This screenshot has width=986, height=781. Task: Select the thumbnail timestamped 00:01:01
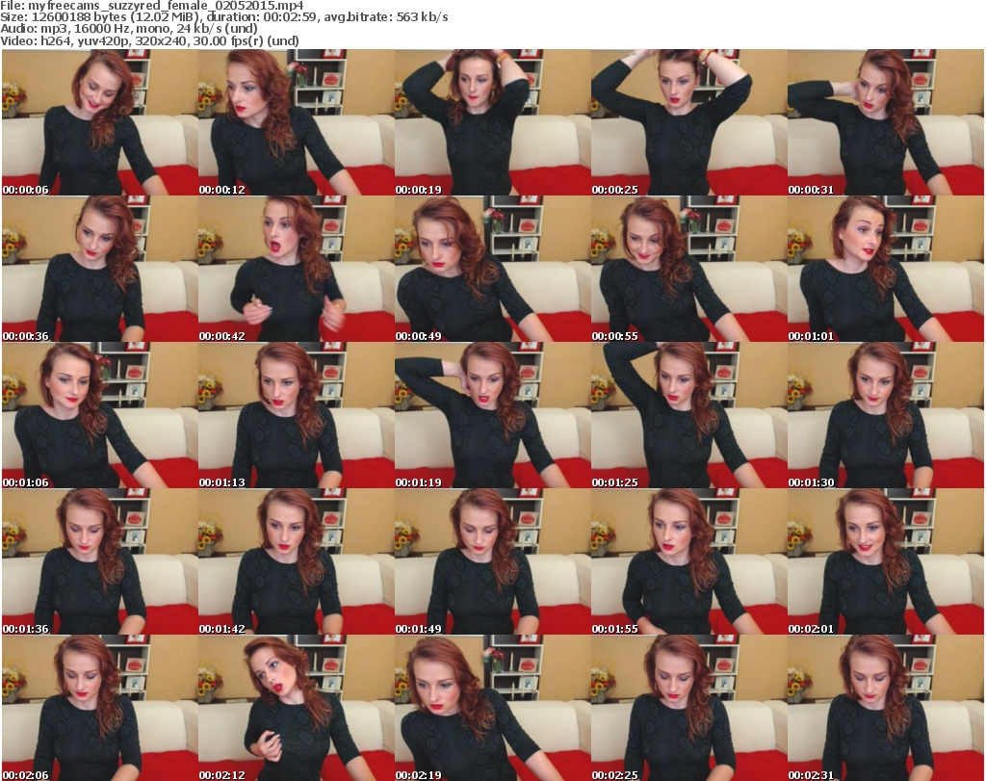tap(886, 269)
